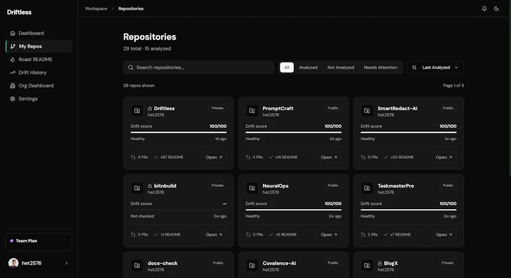This screenshot has height=278, width=511.
Task: Click the Drift History trend icon
Action: click(12, 73)
